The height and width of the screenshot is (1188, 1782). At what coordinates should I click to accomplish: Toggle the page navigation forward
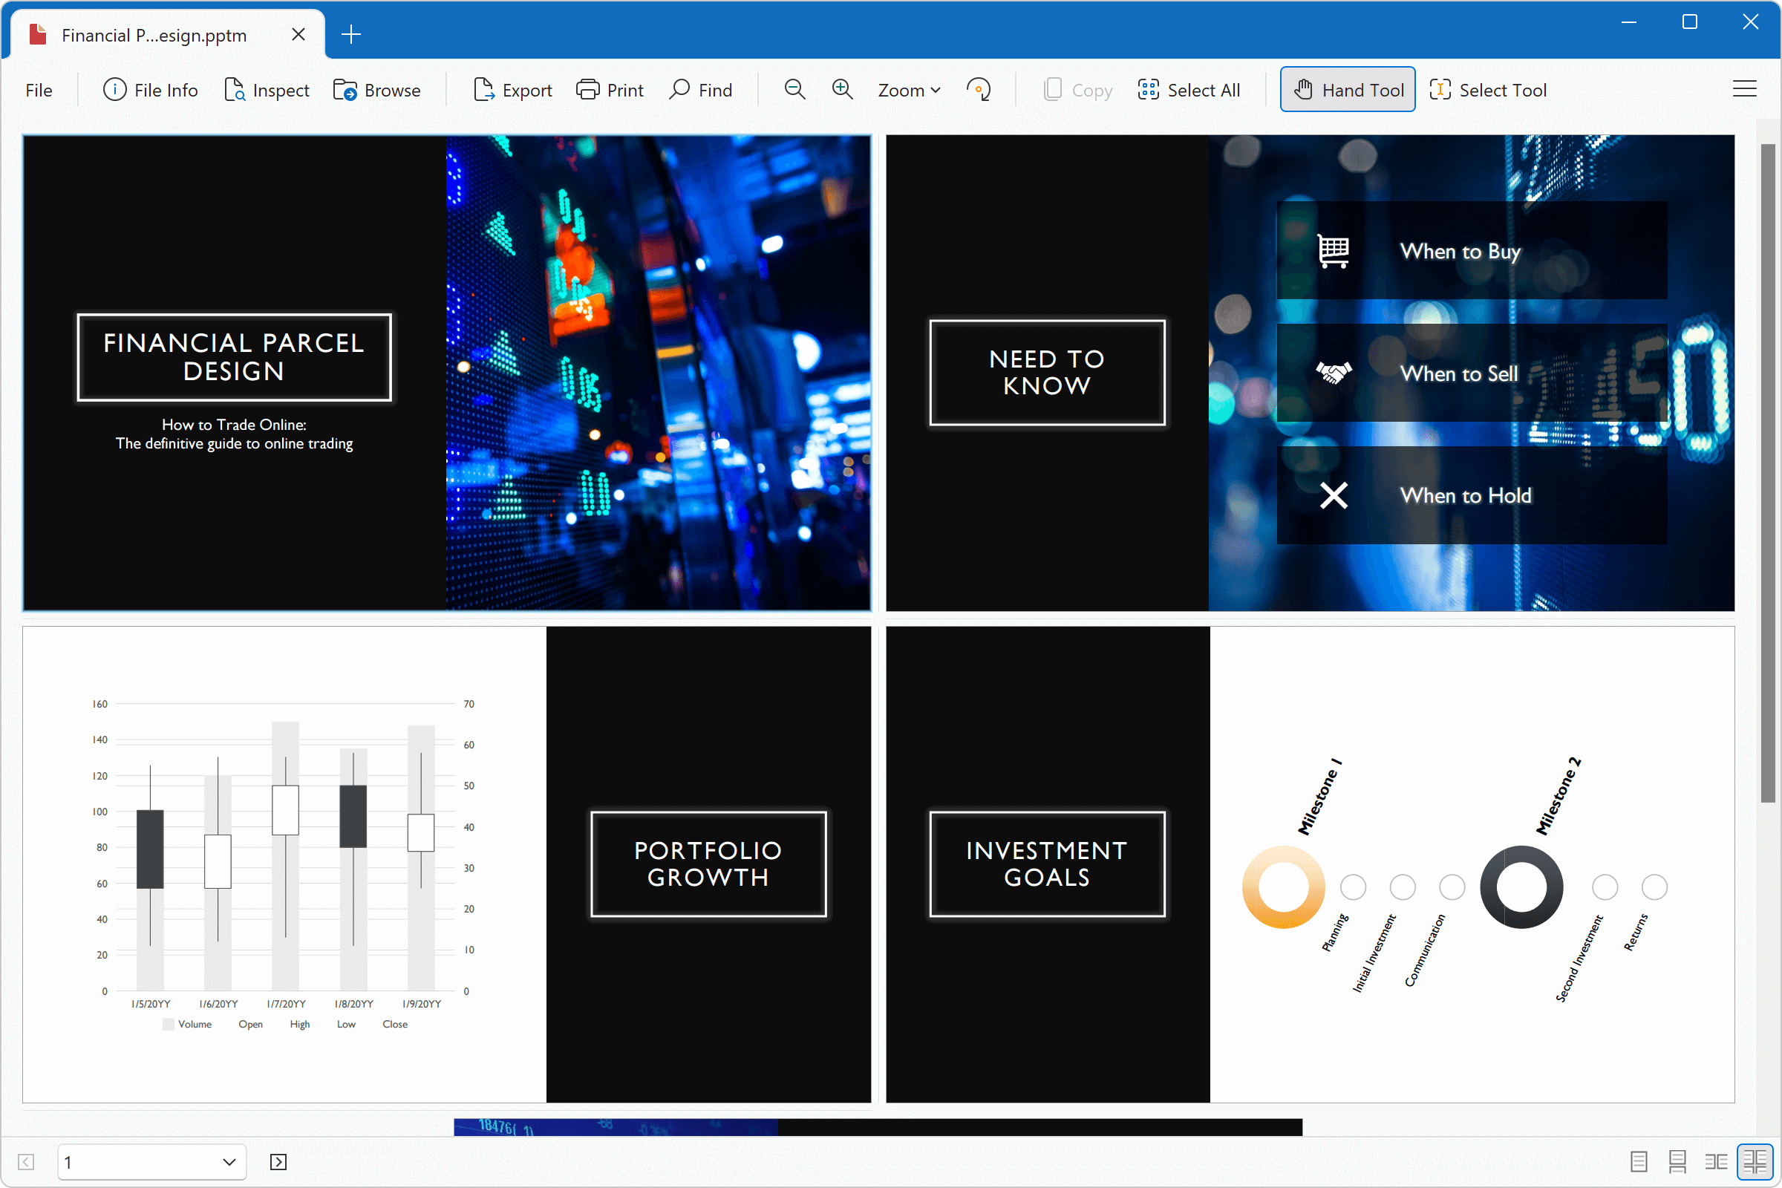tap(278, 1161)
